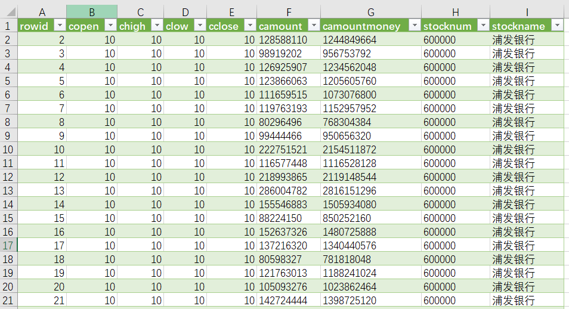
Task: Click the clow header cell text
Action: (x=177, y=26)
